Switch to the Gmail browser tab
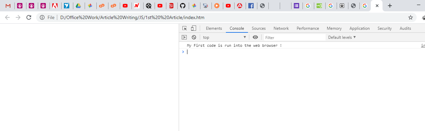This screenshot has height=131, width=425. pyautogui.click(x=8, y=6)
